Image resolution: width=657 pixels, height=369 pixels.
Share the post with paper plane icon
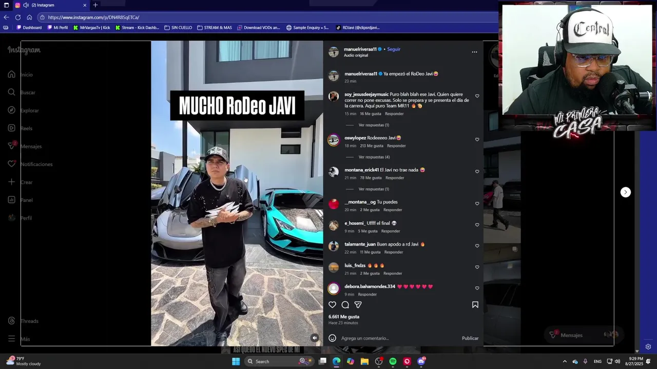[x=358, y=304]
